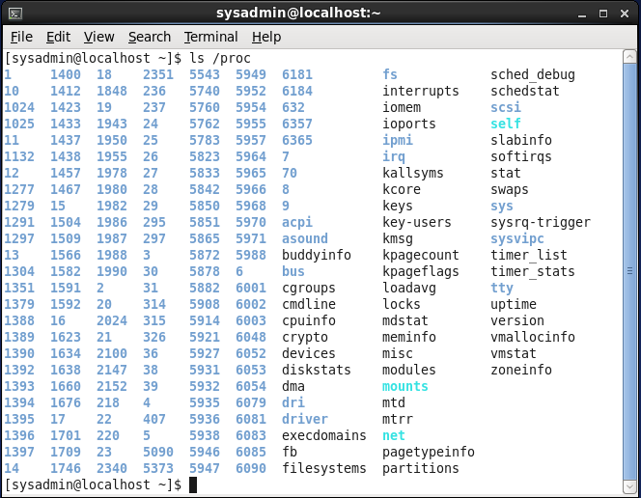Click the cursor block at the prompt
Image resolution: width=641 pixels, height=498 pixels.
click(x=193, y=484)
